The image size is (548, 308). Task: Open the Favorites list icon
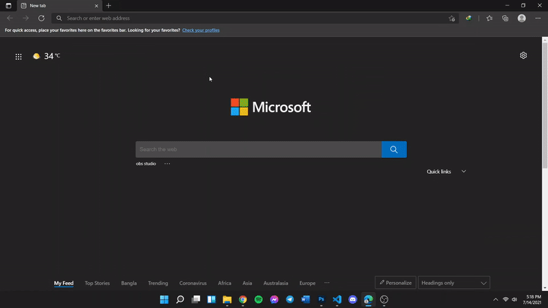(489, 18)
